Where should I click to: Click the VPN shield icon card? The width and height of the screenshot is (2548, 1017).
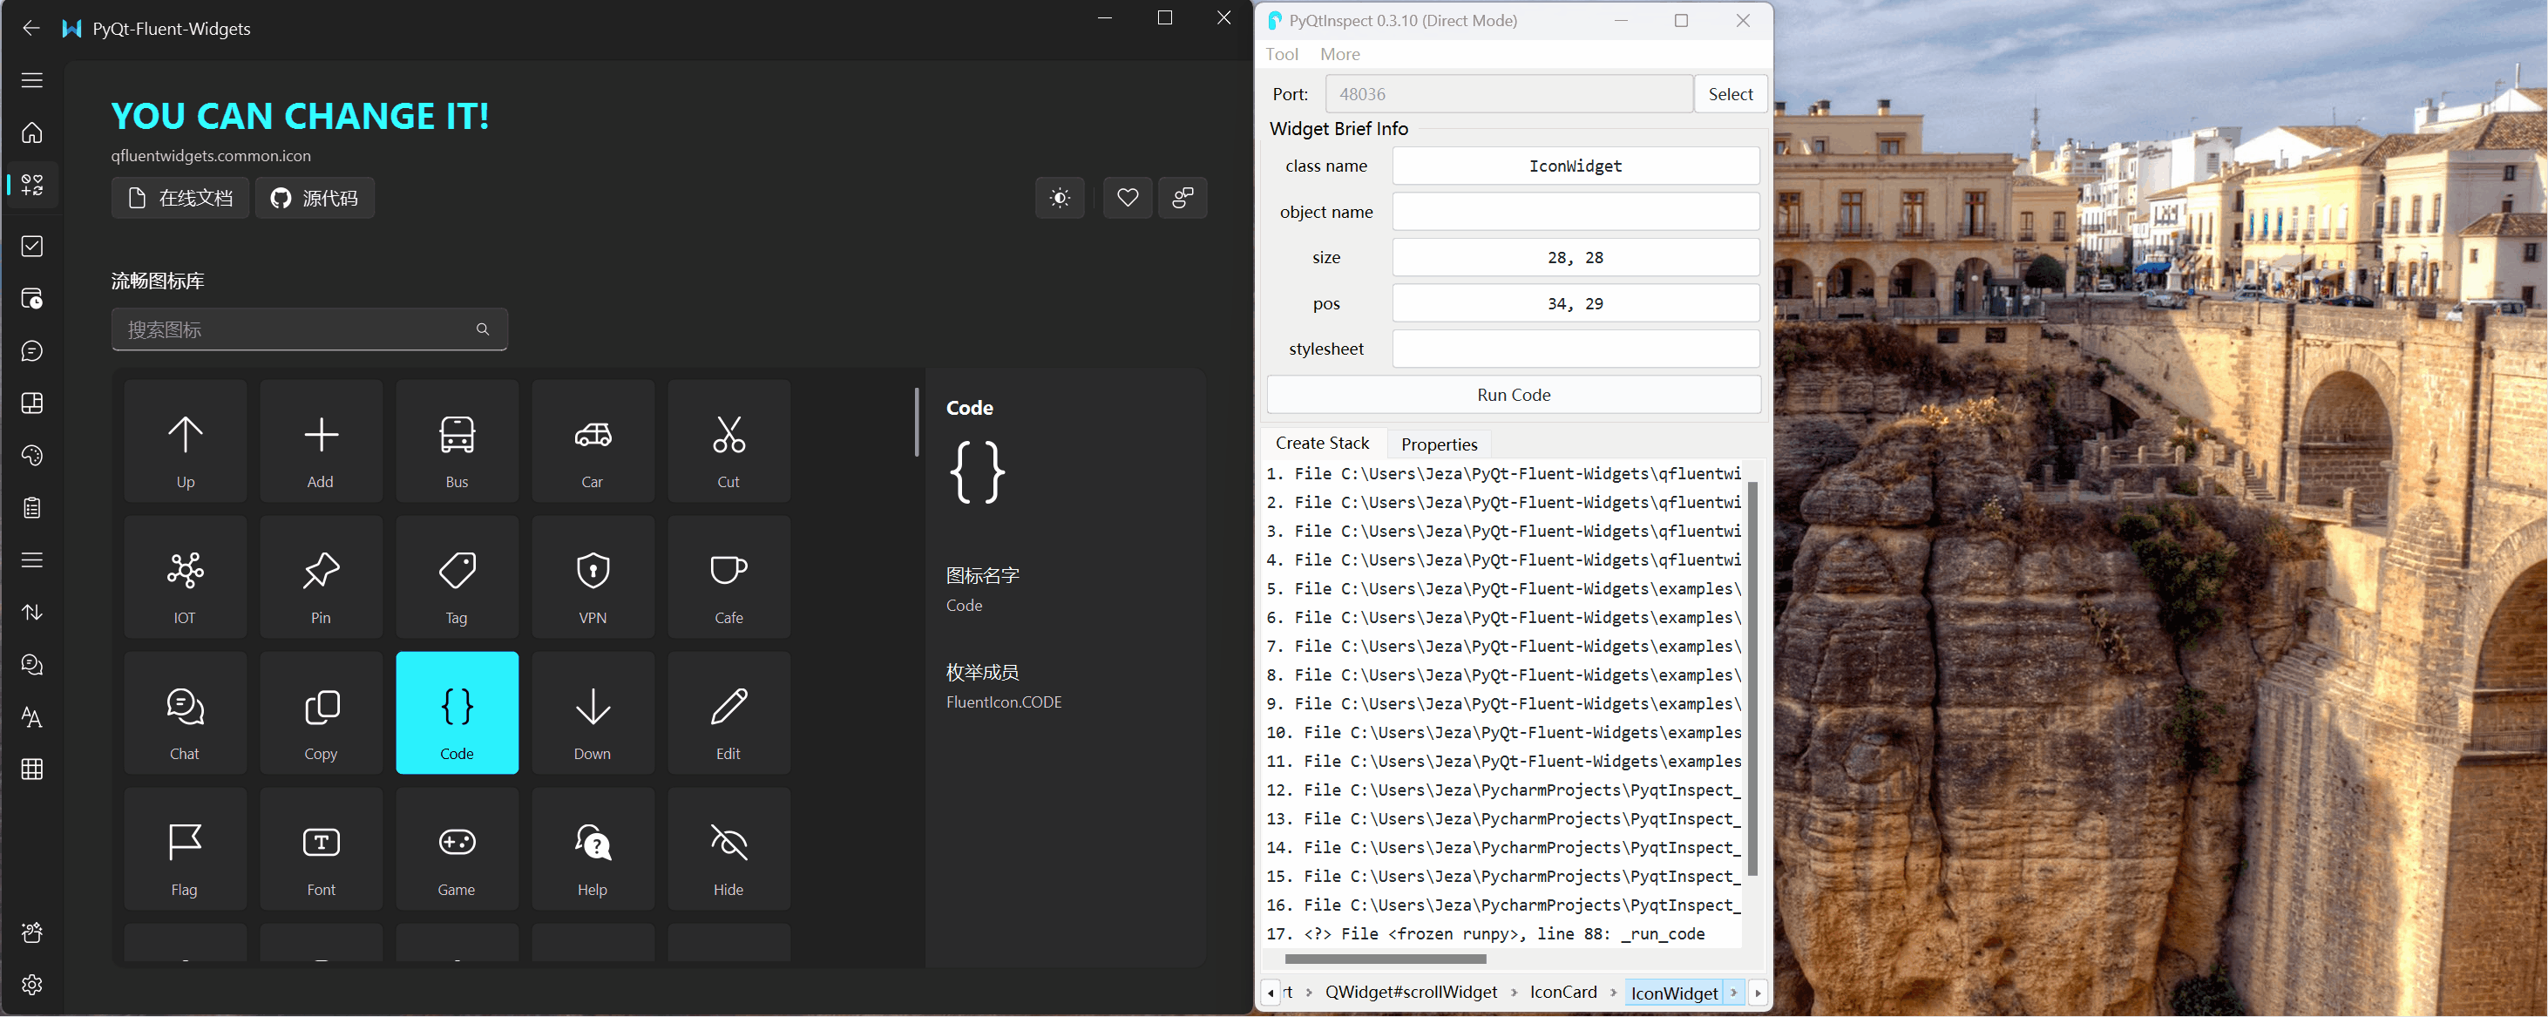593,577
